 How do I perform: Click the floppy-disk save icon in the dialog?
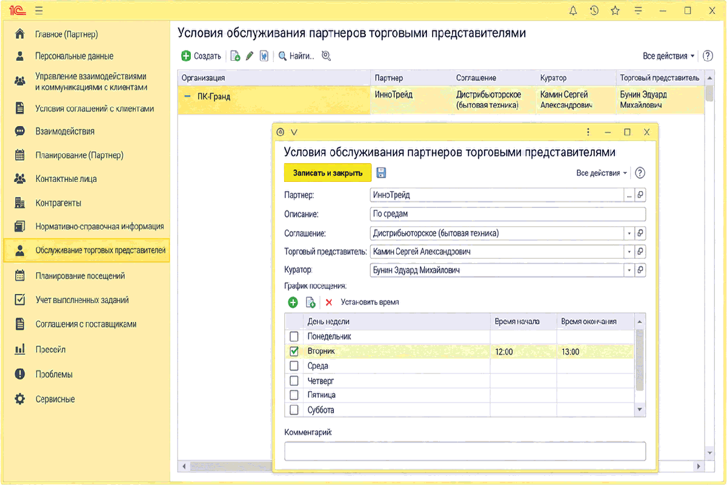click(x=381, y=173)
